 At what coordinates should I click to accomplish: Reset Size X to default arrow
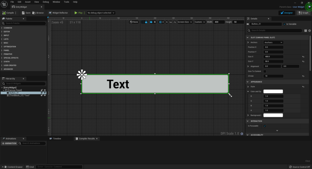coord(303,57)
